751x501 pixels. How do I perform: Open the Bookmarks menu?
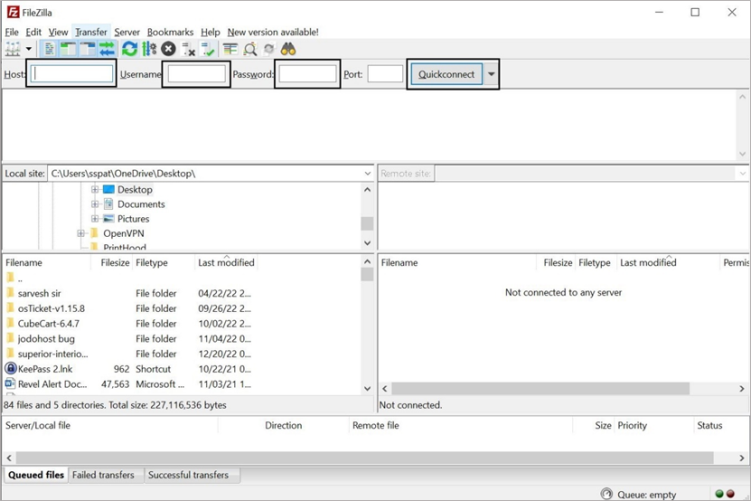170,33
